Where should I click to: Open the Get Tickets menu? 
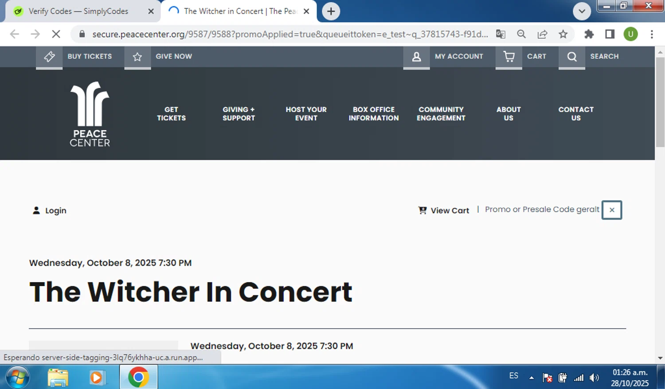[x=171, y=114]
